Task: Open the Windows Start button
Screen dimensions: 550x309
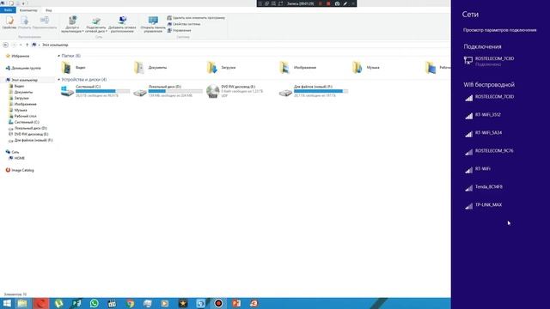Action: click(7, 303)
